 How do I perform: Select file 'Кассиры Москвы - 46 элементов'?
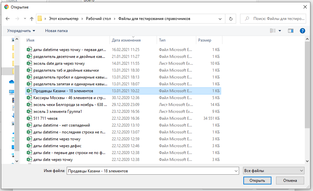tap(69, 98)
